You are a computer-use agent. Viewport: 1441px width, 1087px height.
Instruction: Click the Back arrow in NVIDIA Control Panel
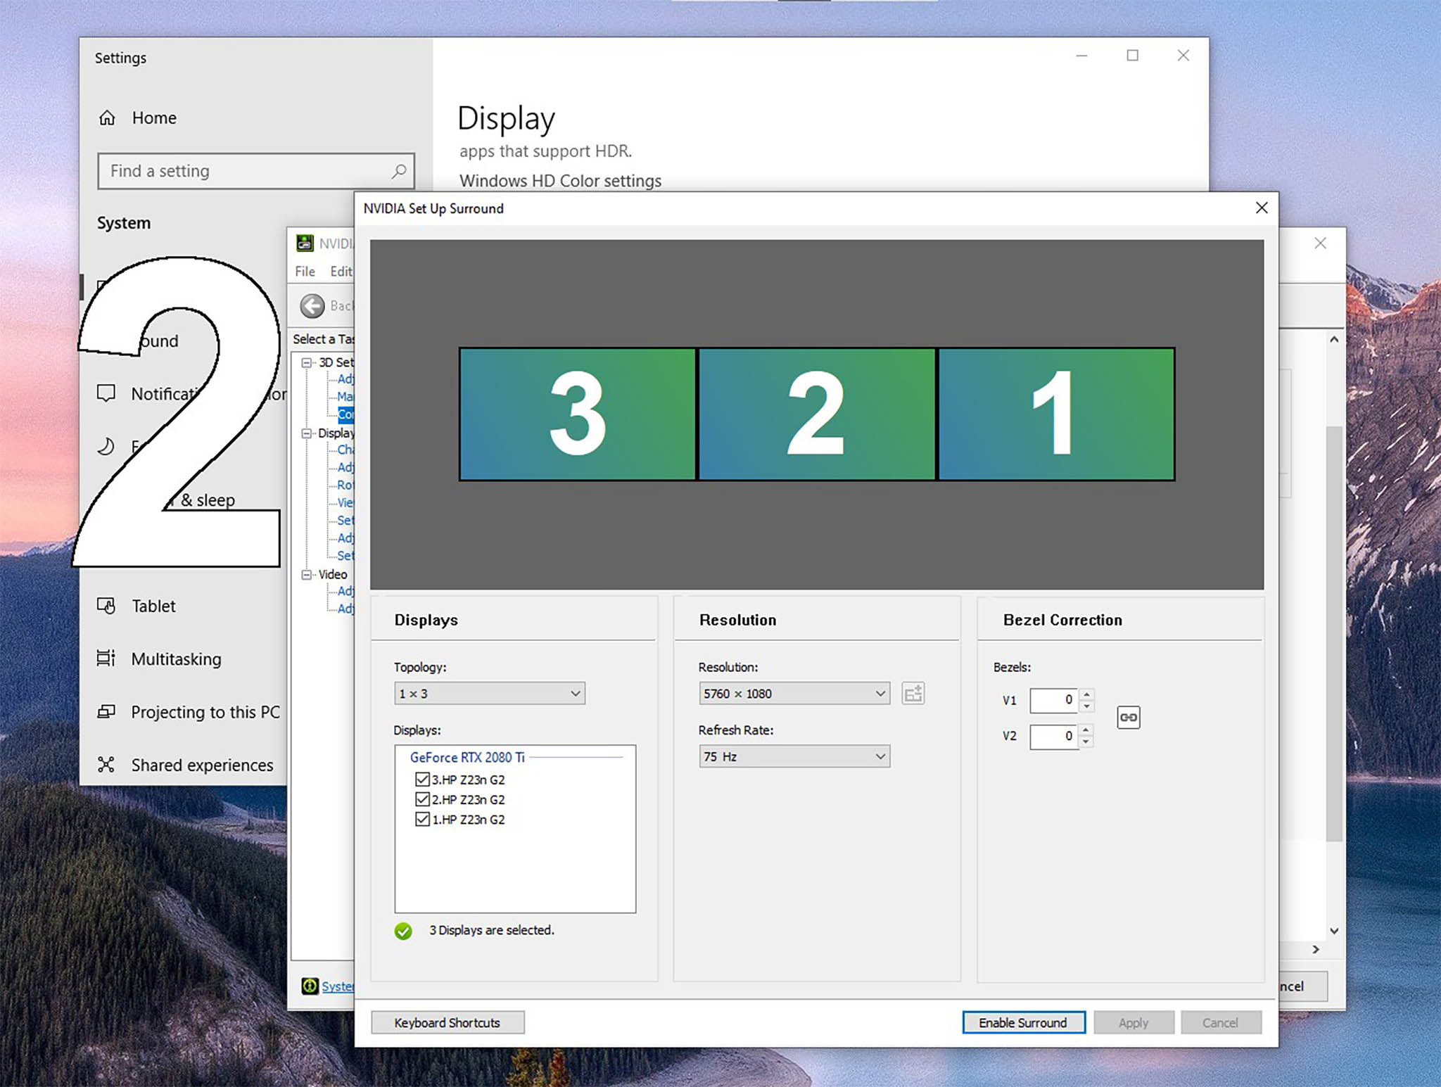tap(312, 306)
